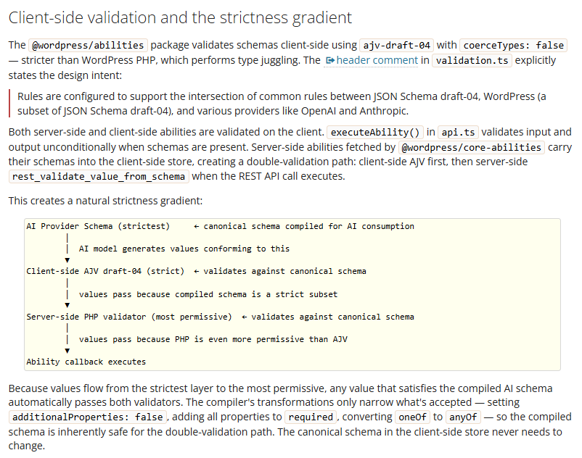Viewport: 582px width, 458px height.
Task: Click the api.ts filename code
Action: pyautogui.click(x=458, y=133)
